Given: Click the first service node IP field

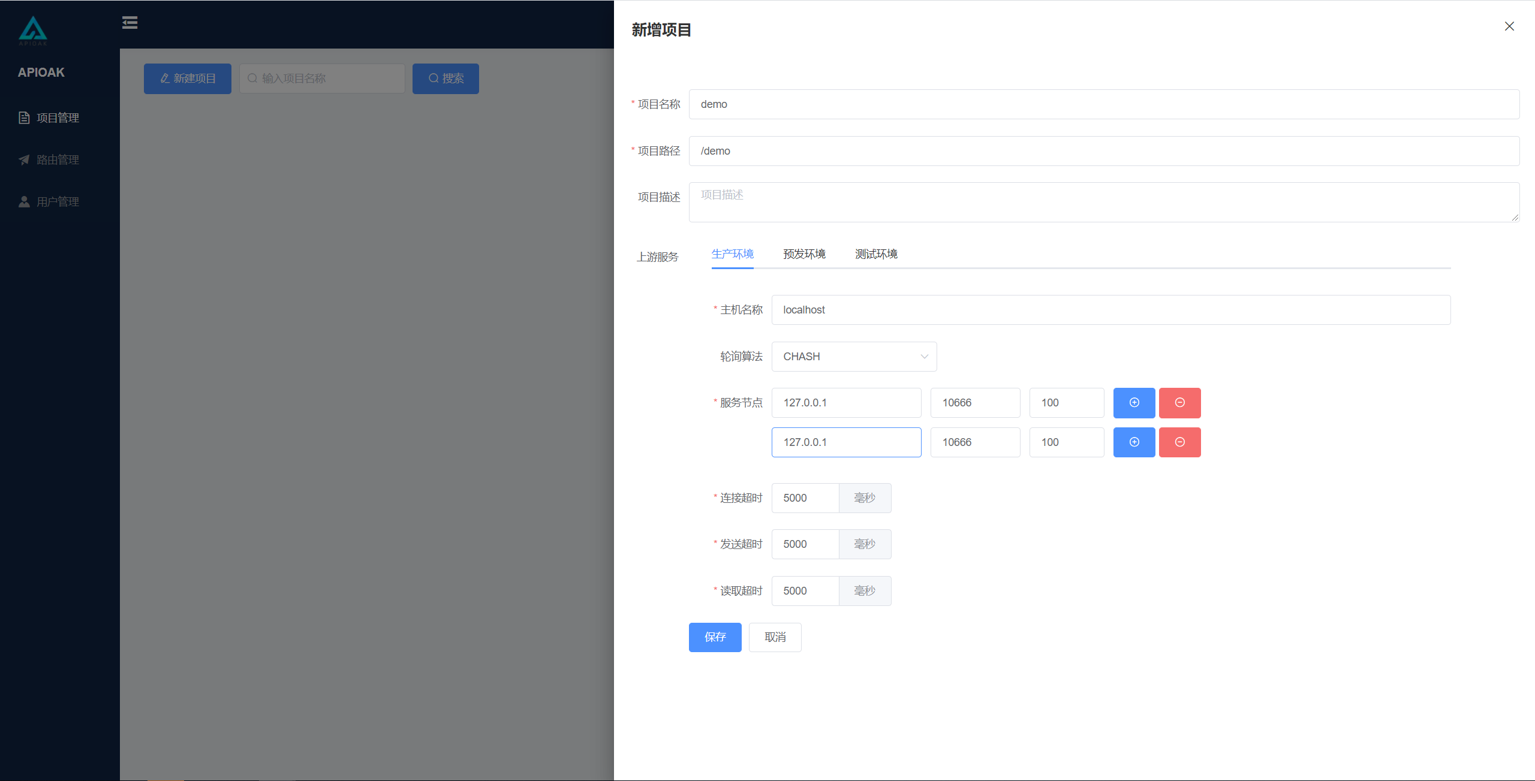Looking at the screenshot, I should pos(846,403).
